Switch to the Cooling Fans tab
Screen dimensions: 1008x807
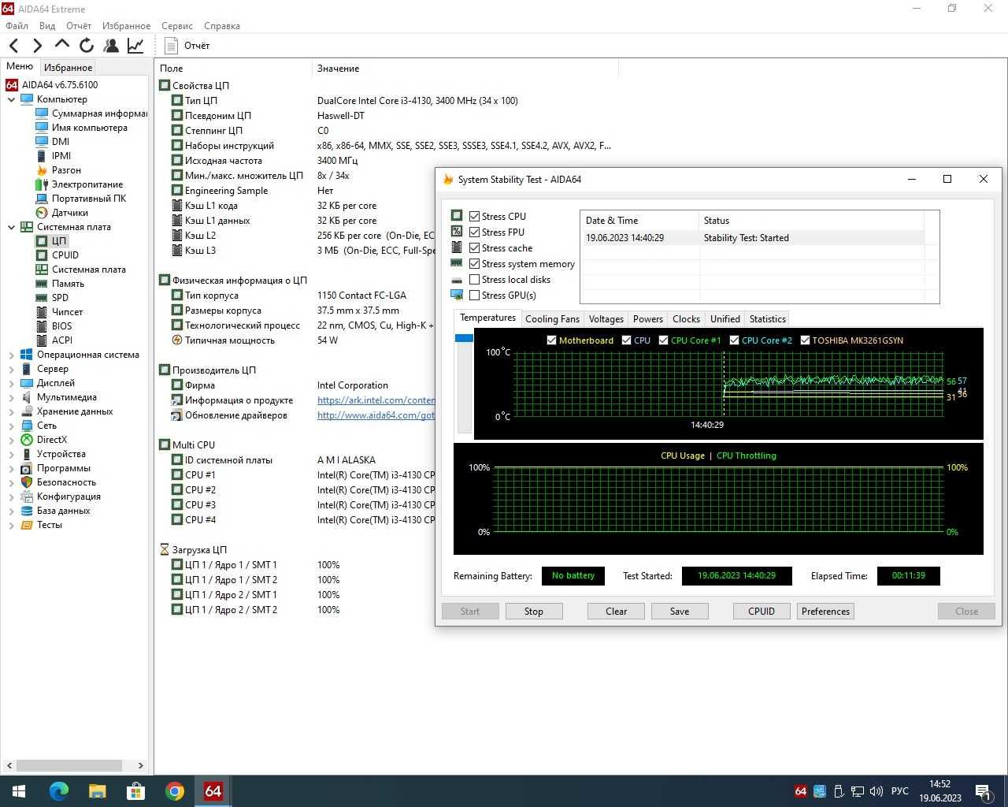(x=552, y=319)
